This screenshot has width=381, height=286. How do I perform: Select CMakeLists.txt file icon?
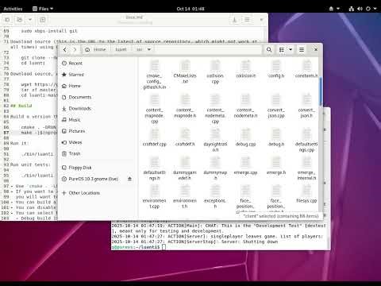click(185, 66)
